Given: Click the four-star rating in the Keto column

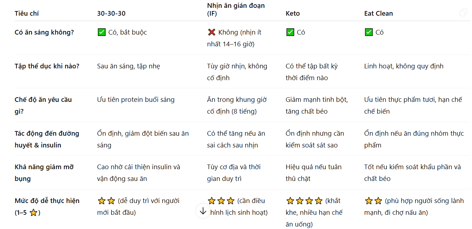Looking at the screenshot, I should (305, 201).
